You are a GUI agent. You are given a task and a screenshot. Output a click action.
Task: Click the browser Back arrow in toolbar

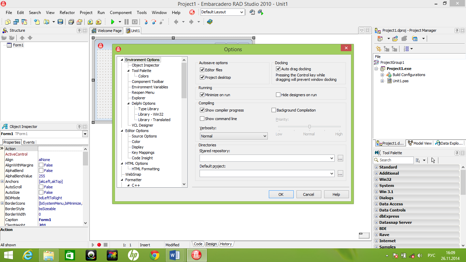[176, 22]
